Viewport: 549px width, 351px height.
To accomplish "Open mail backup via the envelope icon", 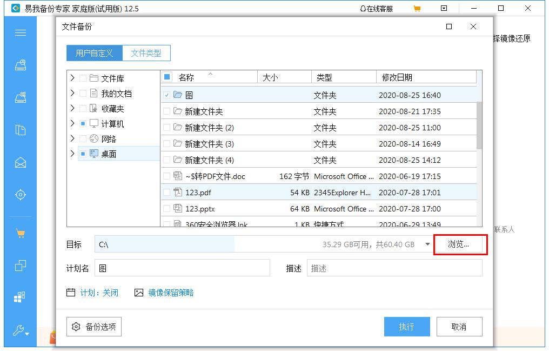I will coord(20,161).
